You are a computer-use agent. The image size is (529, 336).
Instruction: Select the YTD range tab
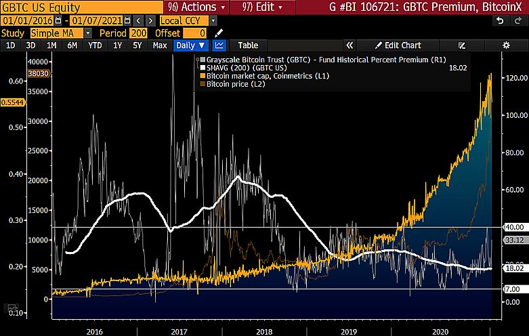[x=95, y=45]
